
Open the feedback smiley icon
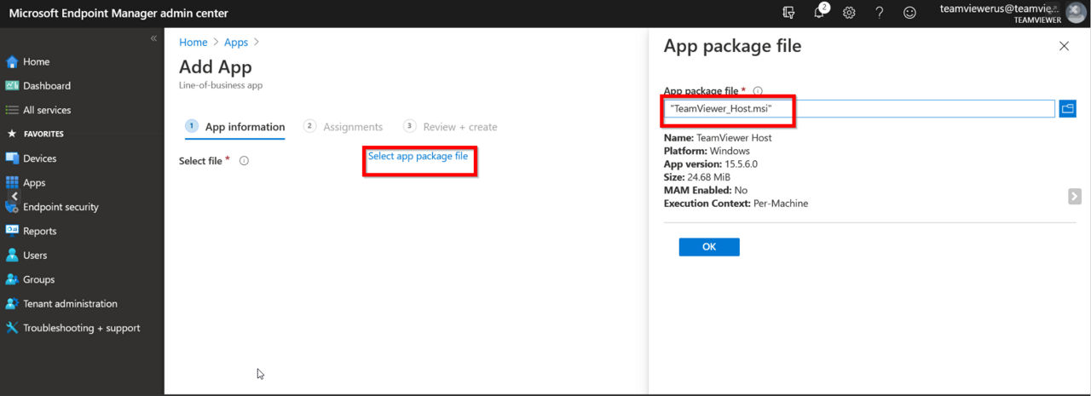coord(909,13)
